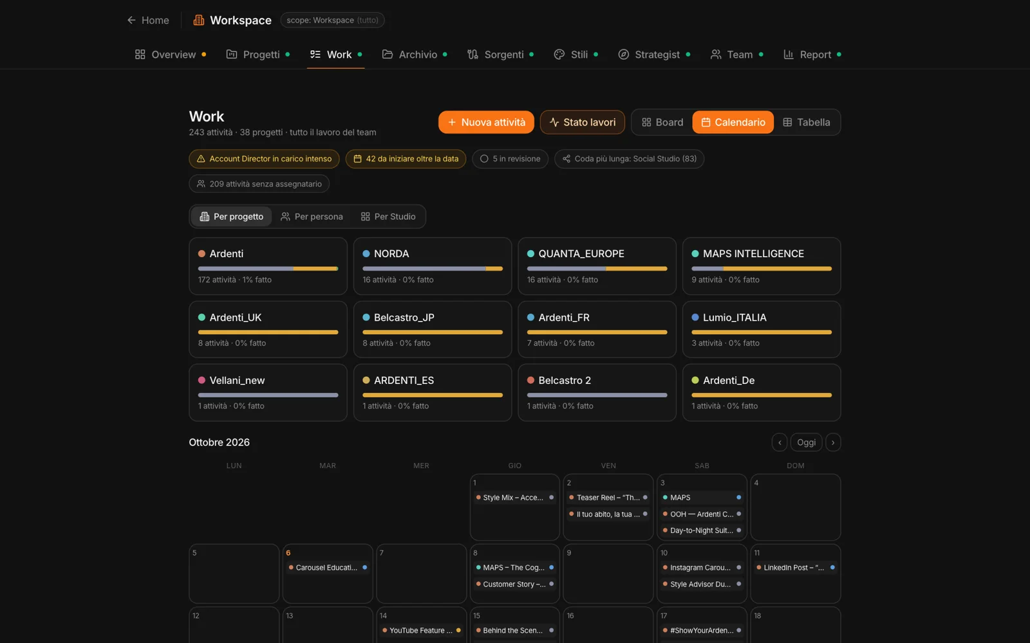This screenshot has width=1030, height=643.
Task: Open the LinkedIn Post event on day 11
Action: click(x=795, y=568)
